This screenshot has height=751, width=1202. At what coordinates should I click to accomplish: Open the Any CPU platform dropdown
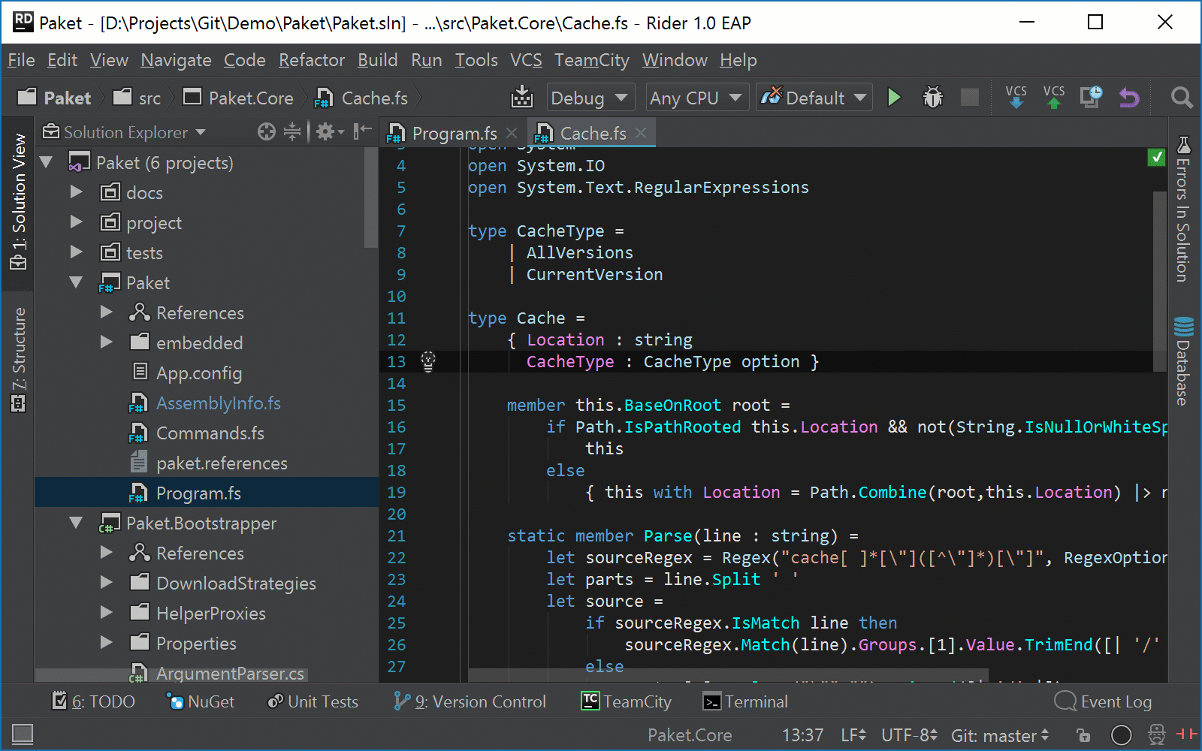(x=695, y=98)
